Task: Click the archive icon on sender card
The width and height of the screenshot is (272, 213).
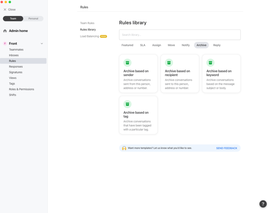Action: (127, 63)
